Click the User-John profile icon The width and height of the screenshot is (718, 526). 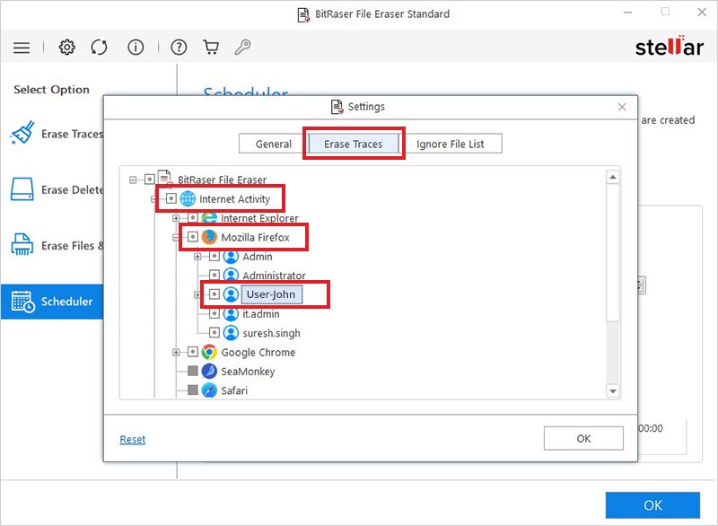pyautogui.click(x=231, y=294)
